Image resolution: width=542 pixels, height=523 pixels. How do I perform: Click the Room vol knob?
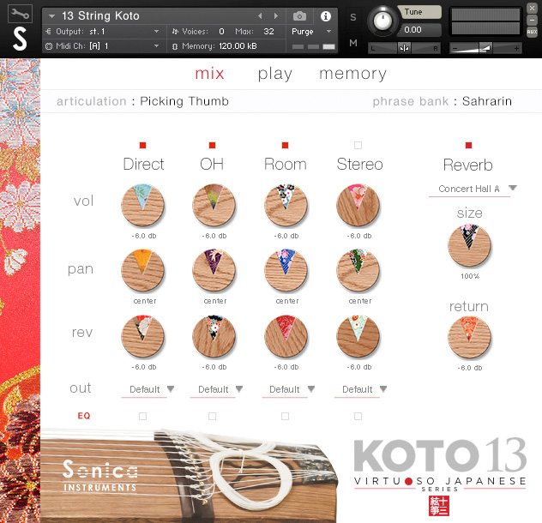coord(286,205)
